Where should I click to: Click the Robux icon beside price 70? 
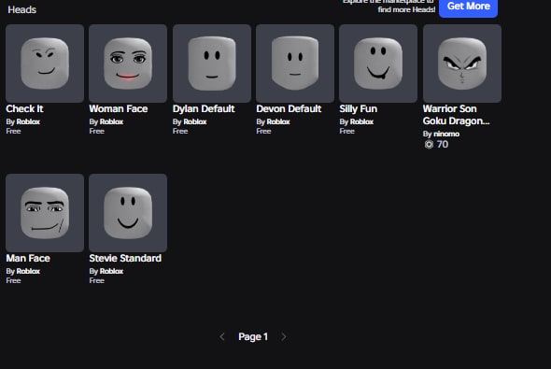(429, 145)
